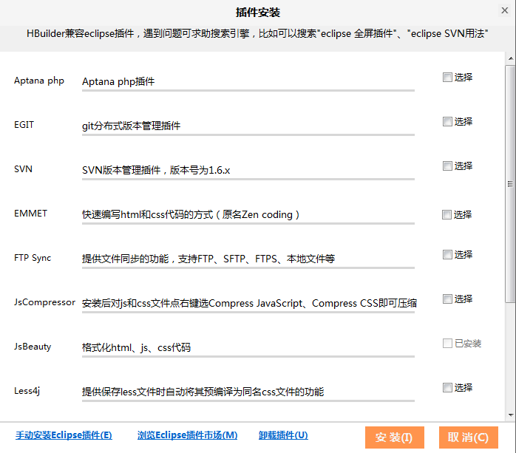516x453 pixels.
Task: Click the 插件安装 dialog title
Action: pos(258,13)
